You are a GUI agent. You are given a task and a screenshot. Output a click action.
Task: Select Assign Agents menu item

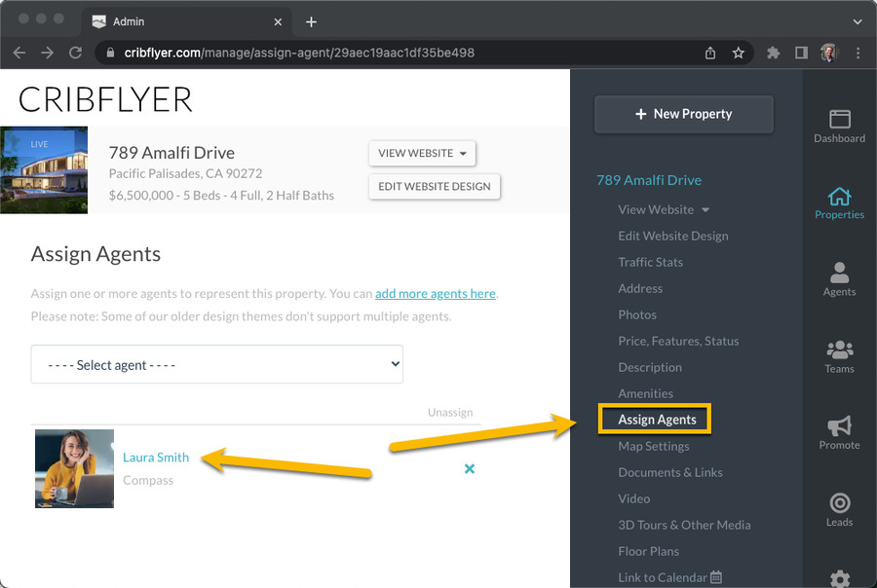pos(657,420)
